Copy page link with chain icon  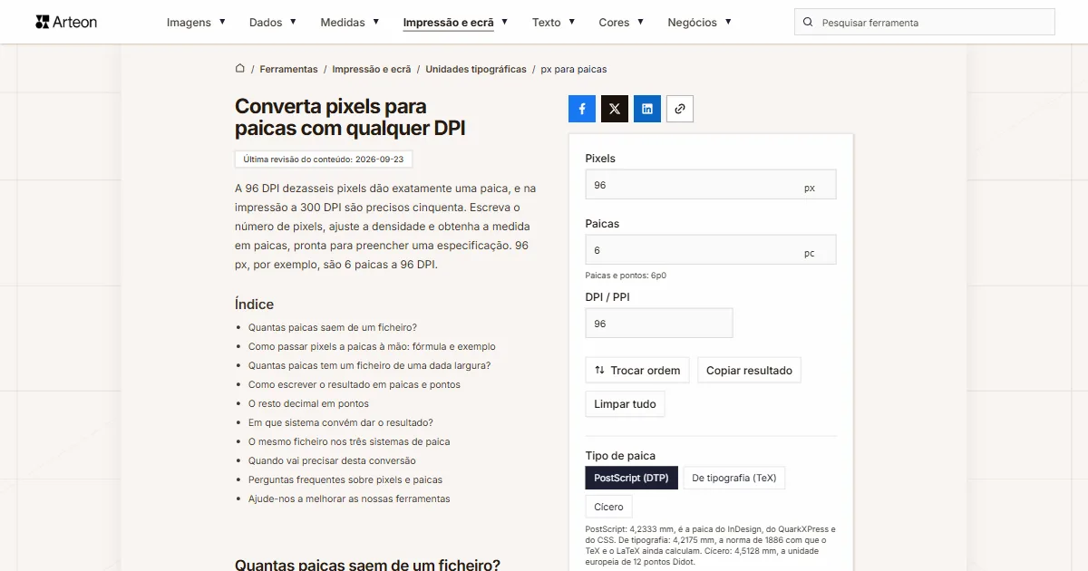click(x=680, y=109)
